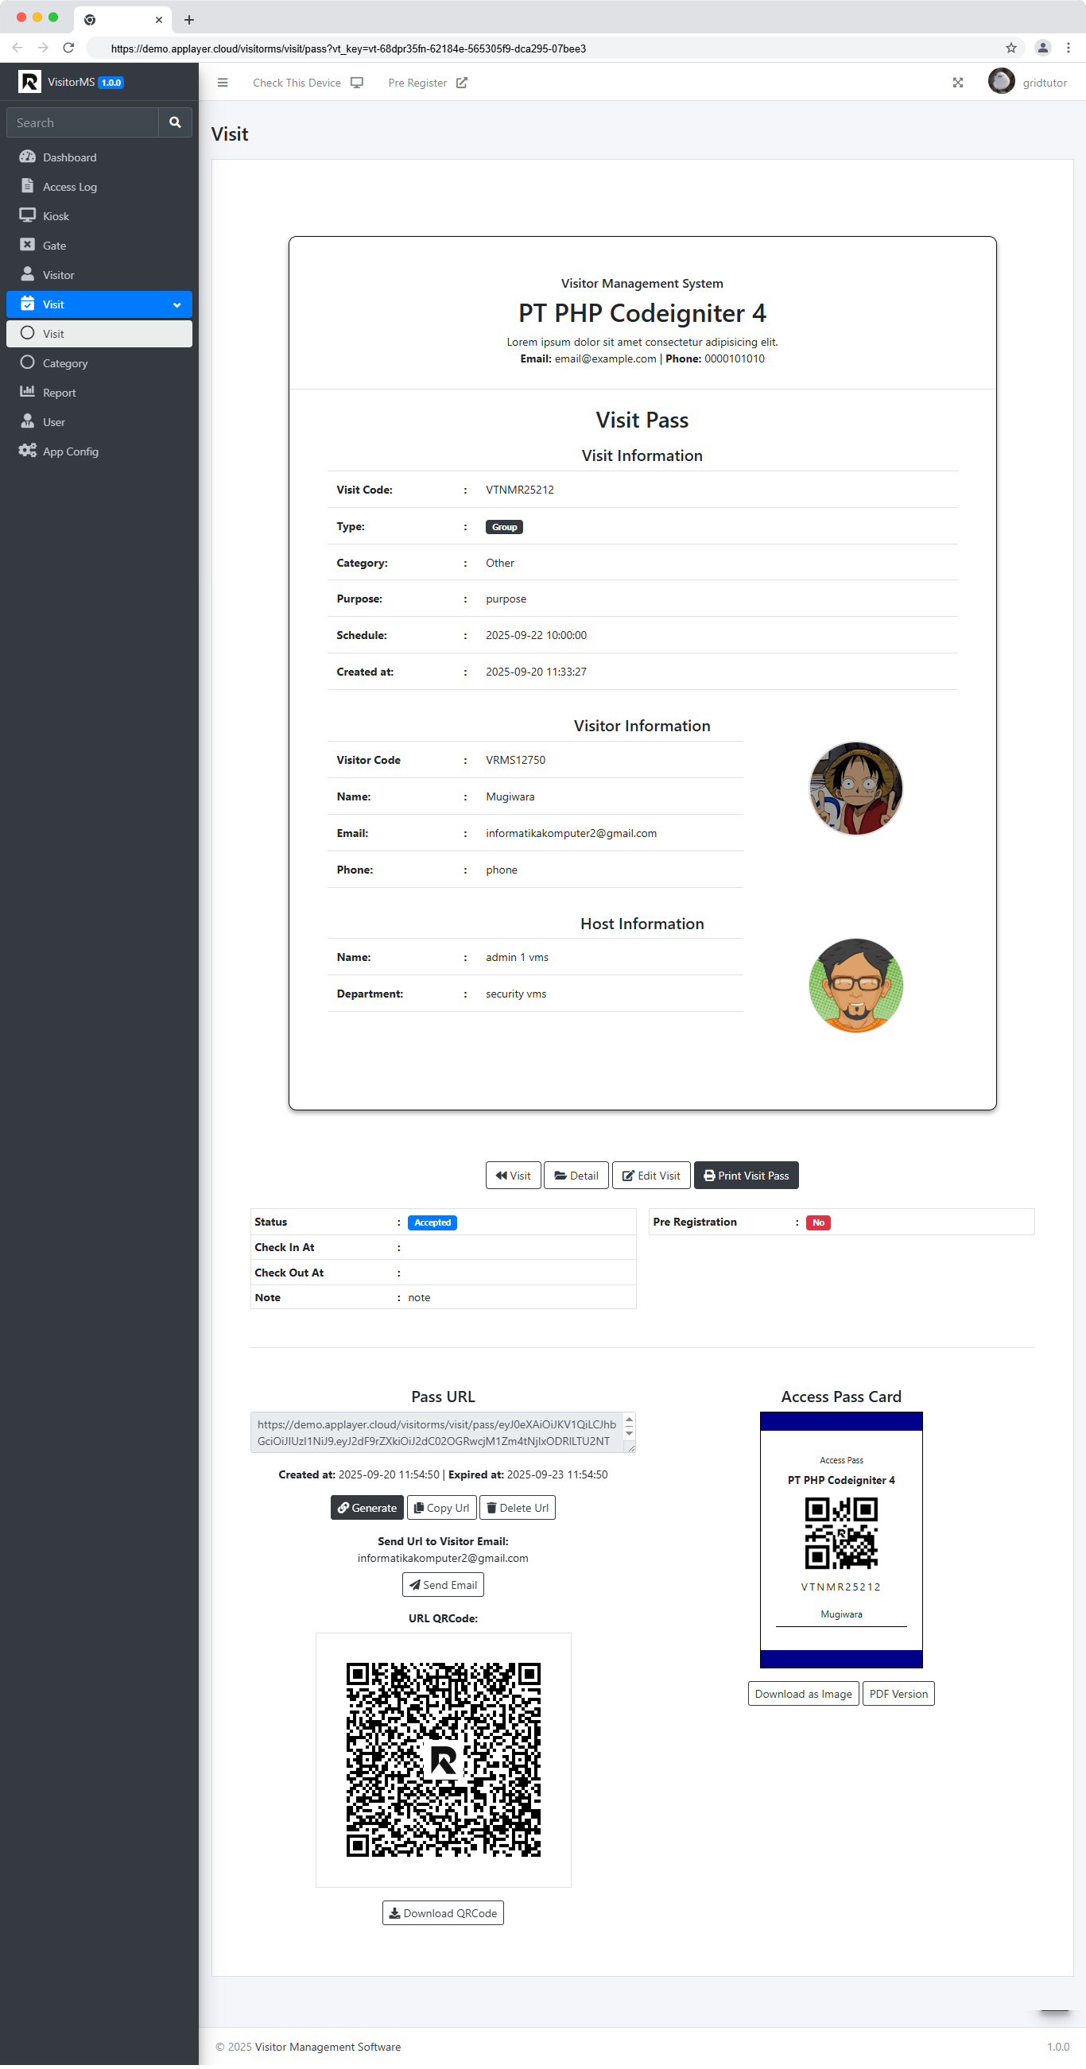This screenshot has height=2069, width=1086.
Task: Open the browser profile icon
Action: [1042, 48]
